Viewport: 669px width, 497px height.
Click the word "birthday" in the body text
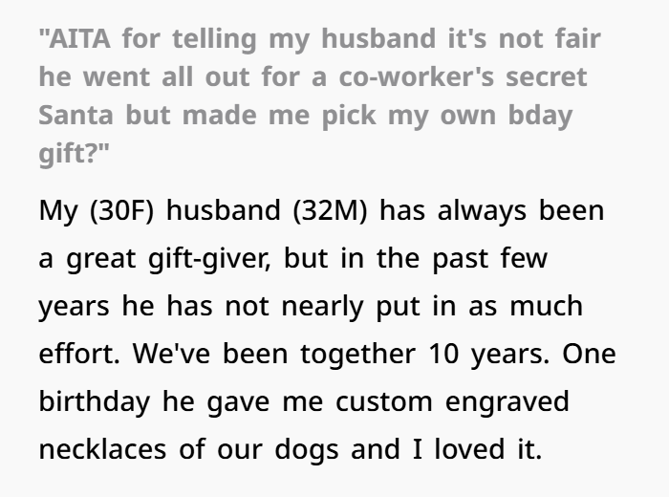95,401
